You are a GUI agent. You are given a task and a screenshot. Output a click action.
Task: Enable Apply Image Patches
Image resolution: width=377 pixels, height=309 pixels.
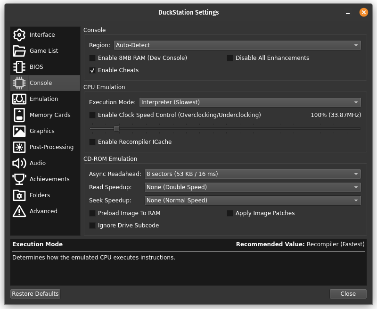[230, 213]
